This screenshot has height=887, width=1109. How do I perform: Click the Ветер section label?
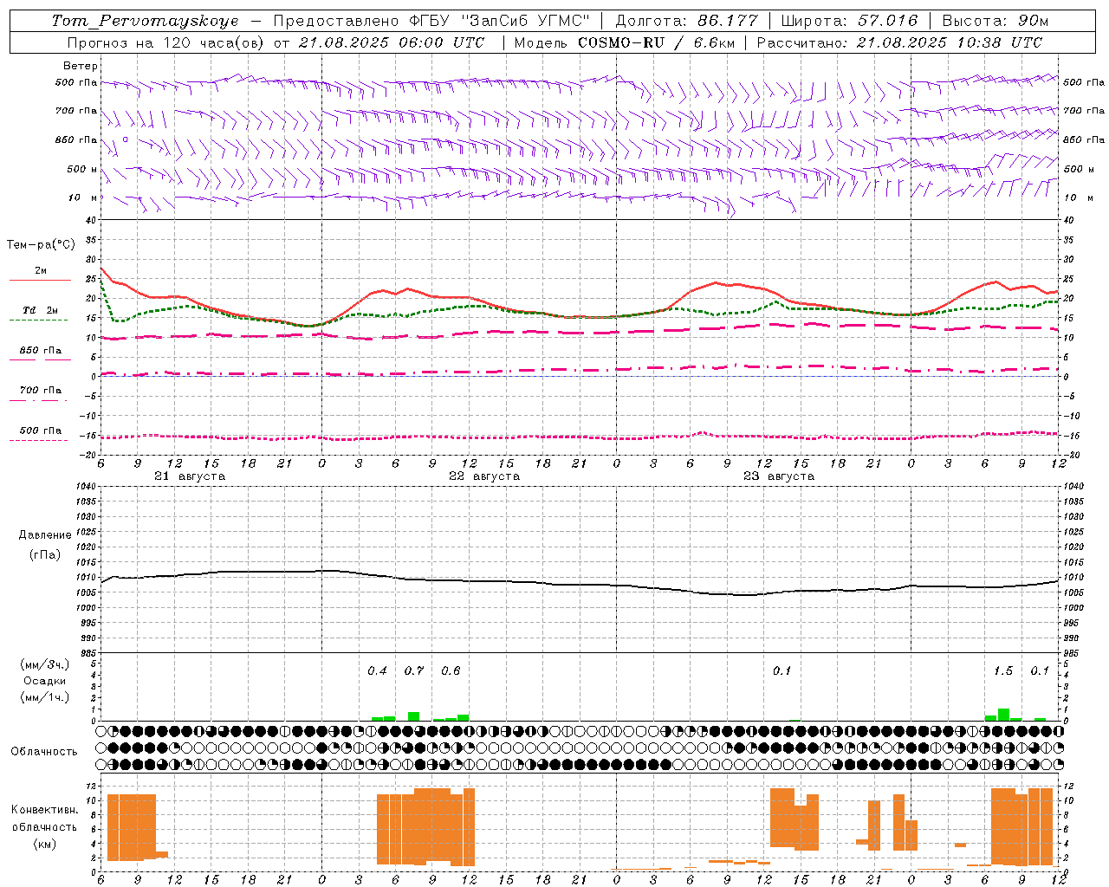click(x=81, y=66)
